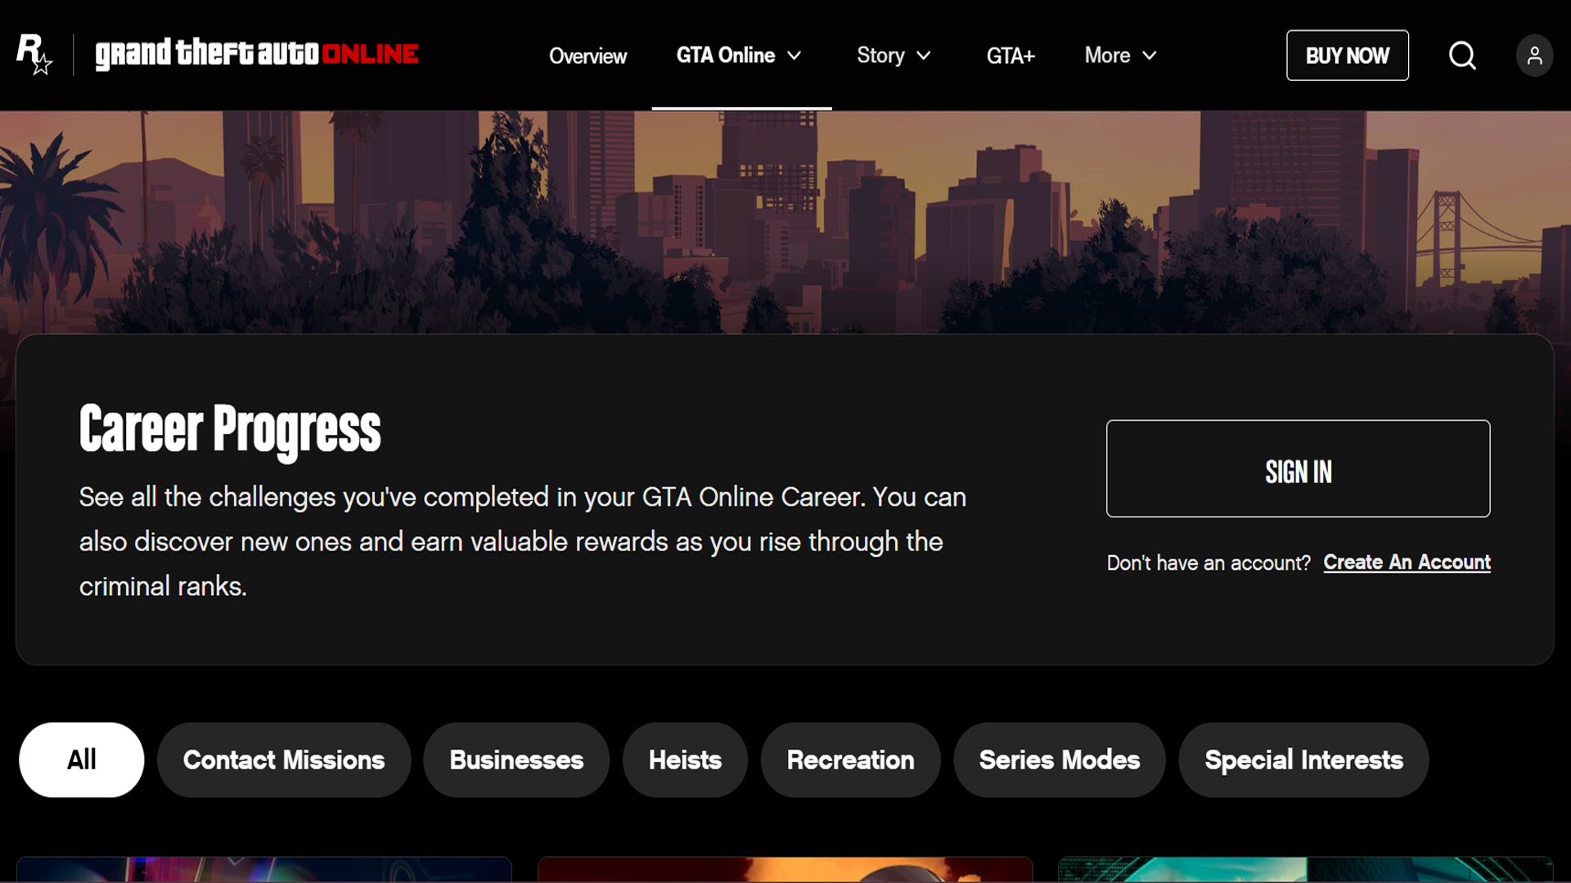Show the Heists category
This screenshot has height=883, width=1571.
[685, 760]
